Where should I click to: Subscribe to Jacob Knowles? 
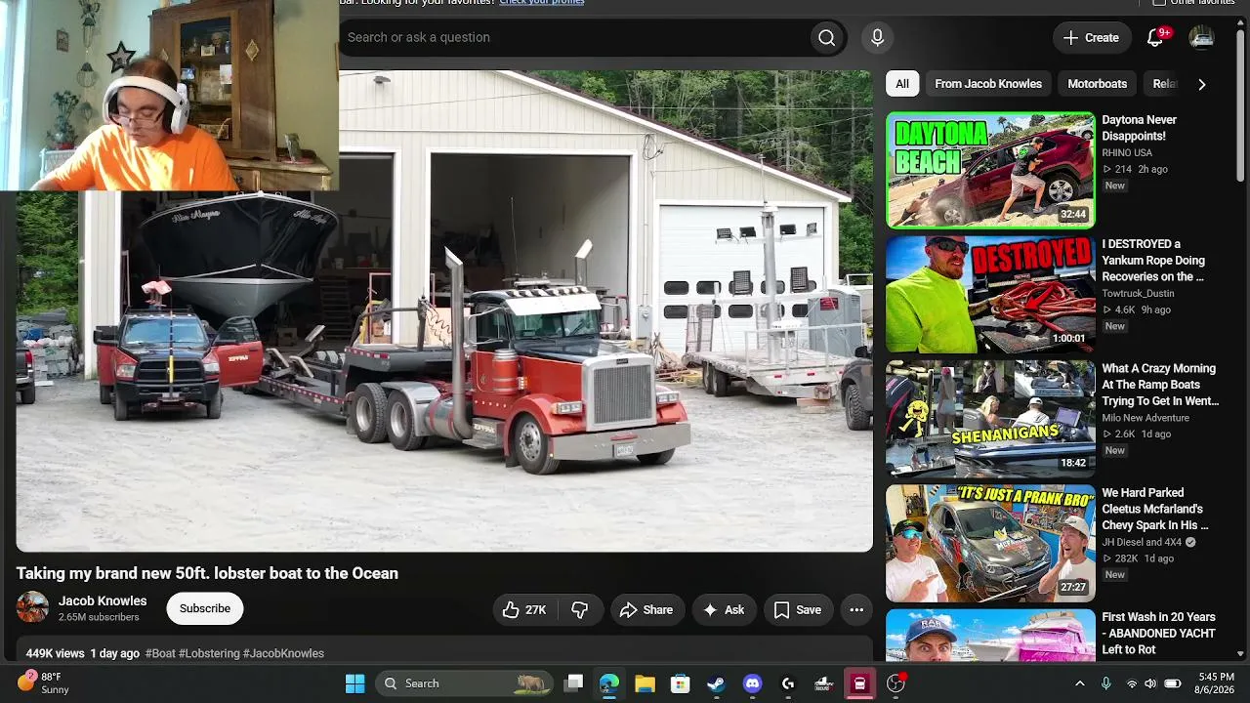[x=205, y=608]
